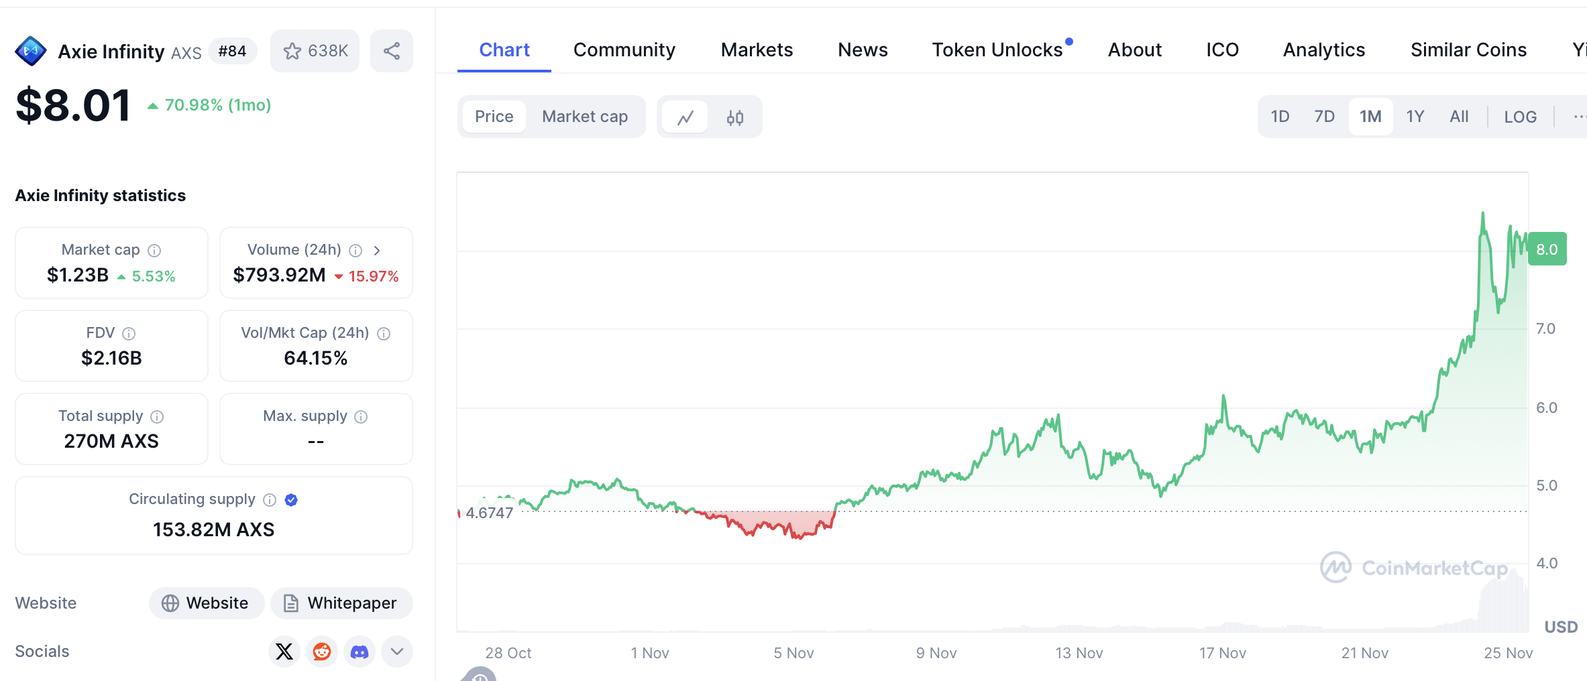
Task: Switch to the Markets tab
Action: click(757, 50)
